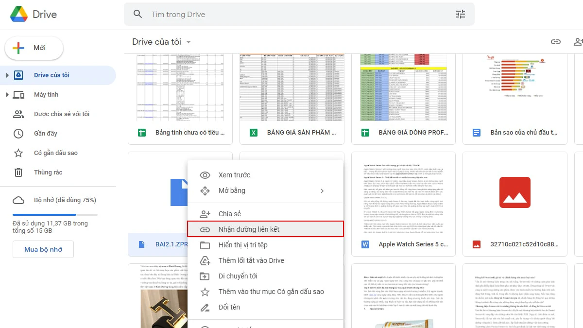The image size is (583, 328).
Task: Click Sheets icon beside Bảng tính chưa có tiêu
Action: pyautogui.click(x=142, y=133)
